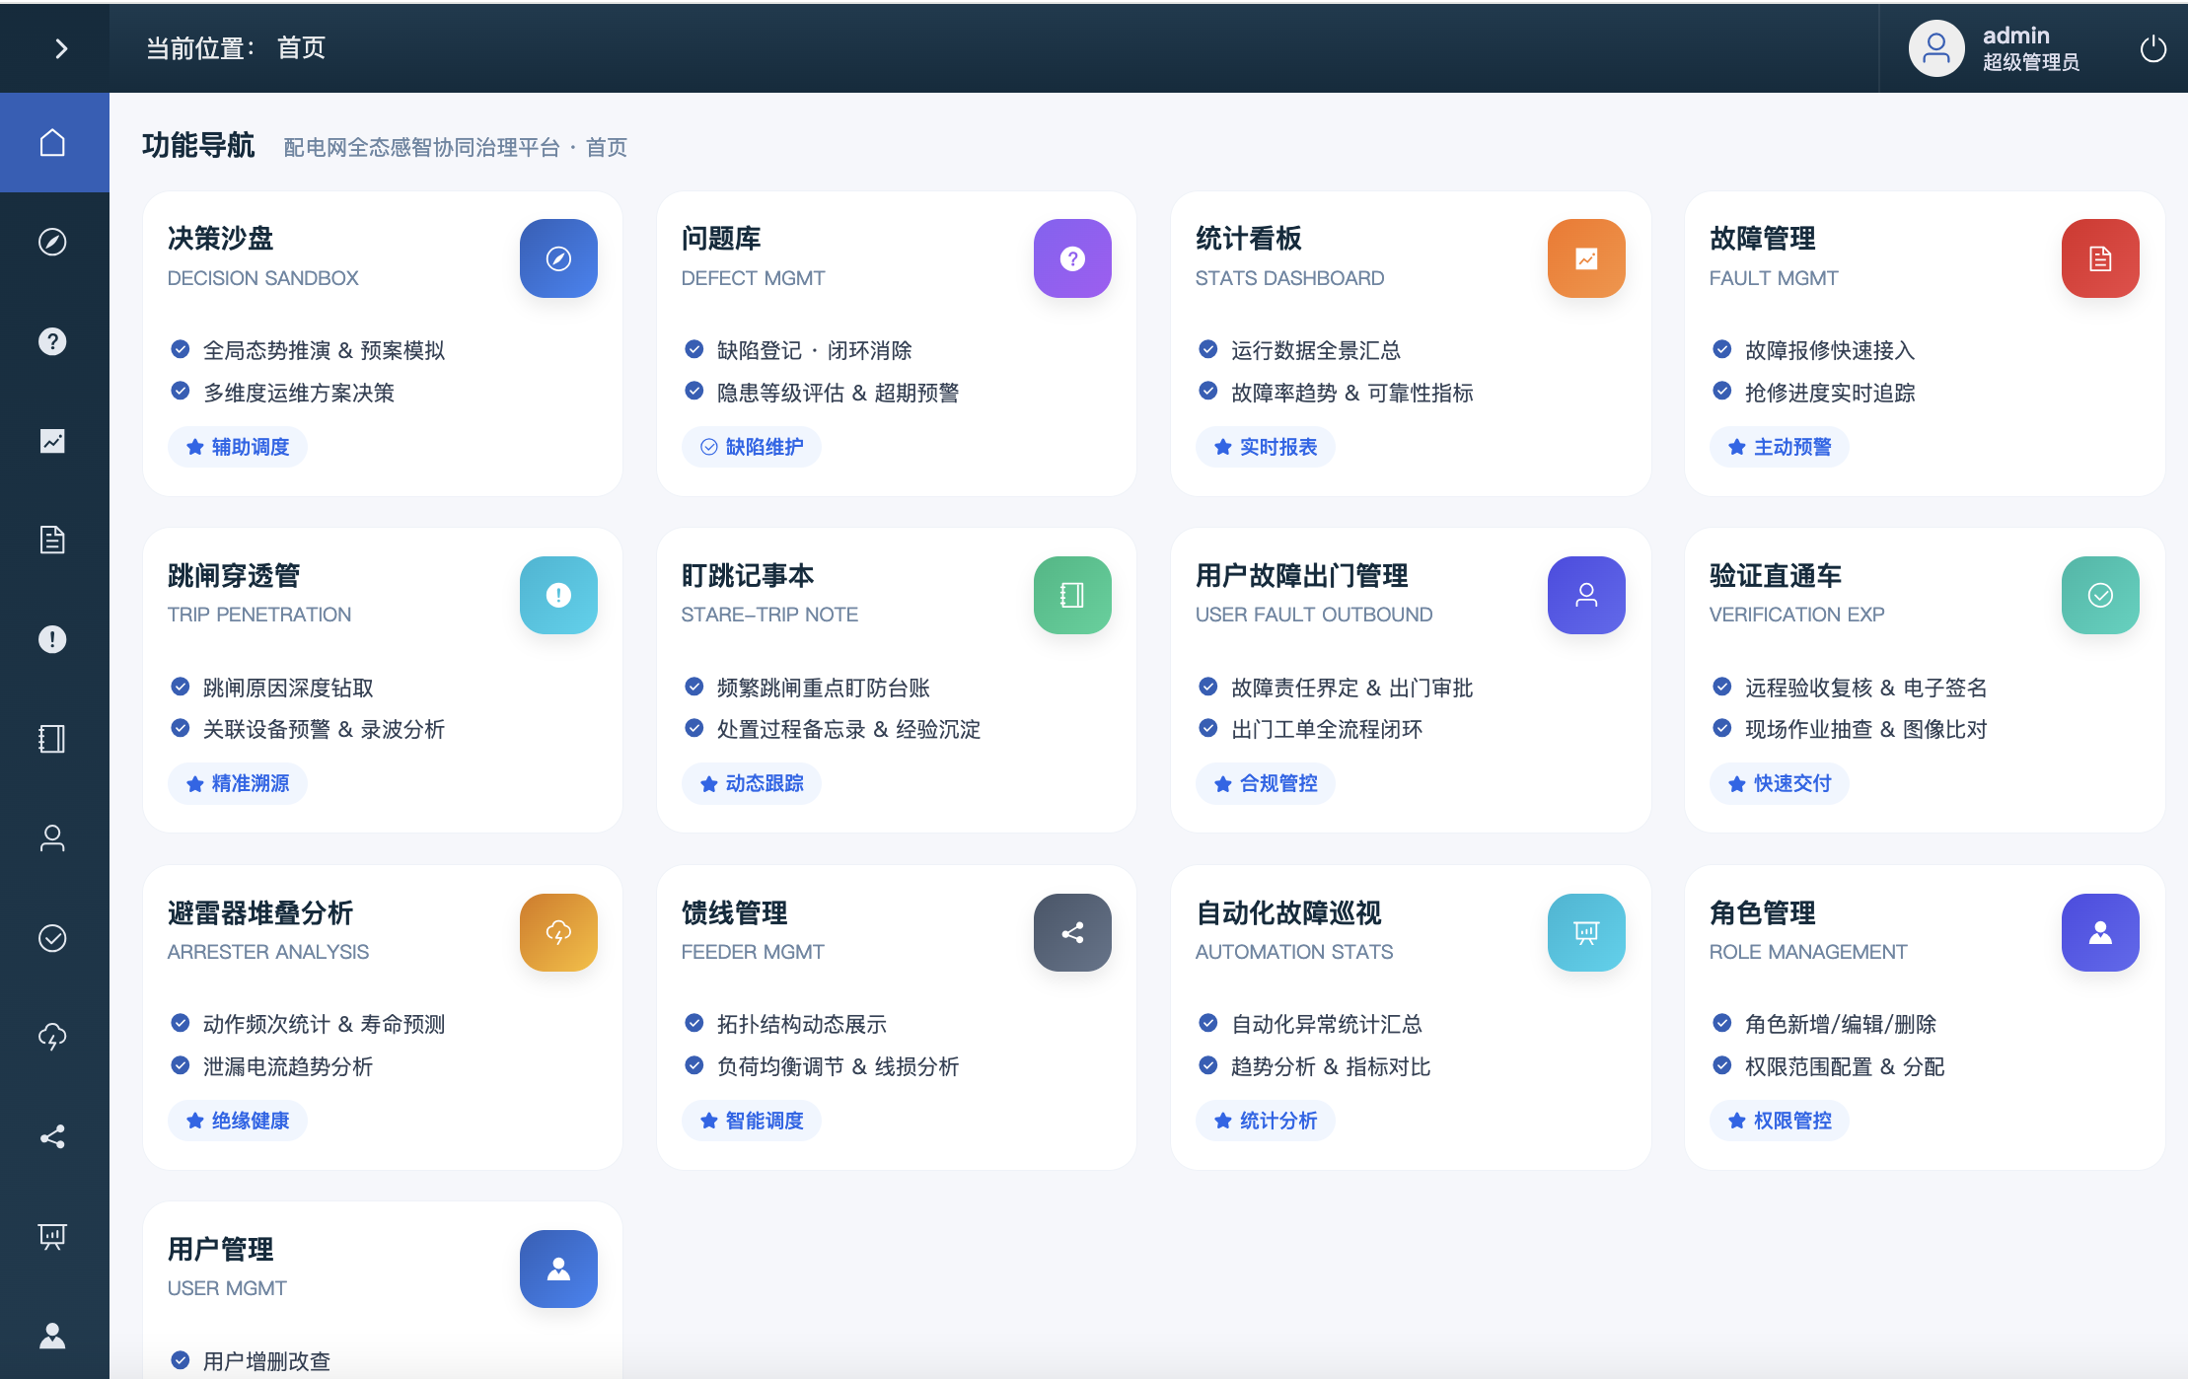This screenshot has width=2188, height=1379.
Task: Click the cyan alert icon on 跳闸穿透管 card
Action: coord(558,595)
